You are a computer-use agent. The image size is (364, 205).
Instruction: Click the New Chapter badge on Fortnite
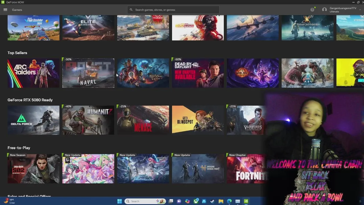click(237, 155)
